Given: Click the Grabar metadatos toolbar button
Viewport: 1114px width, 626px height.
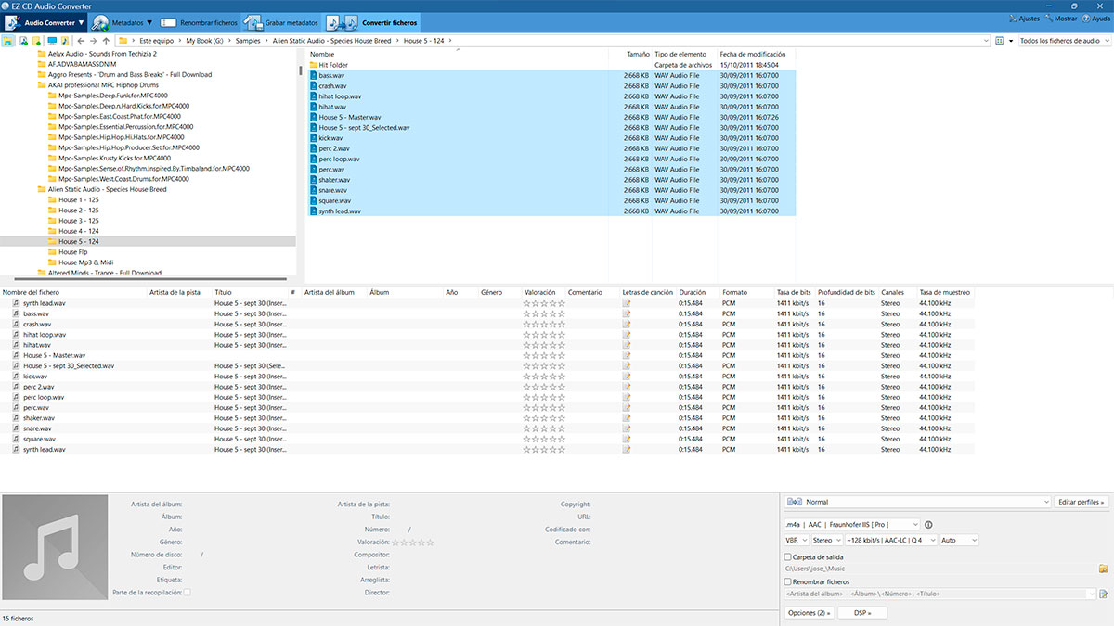Looking at the screenshot, I should point(281,21).
